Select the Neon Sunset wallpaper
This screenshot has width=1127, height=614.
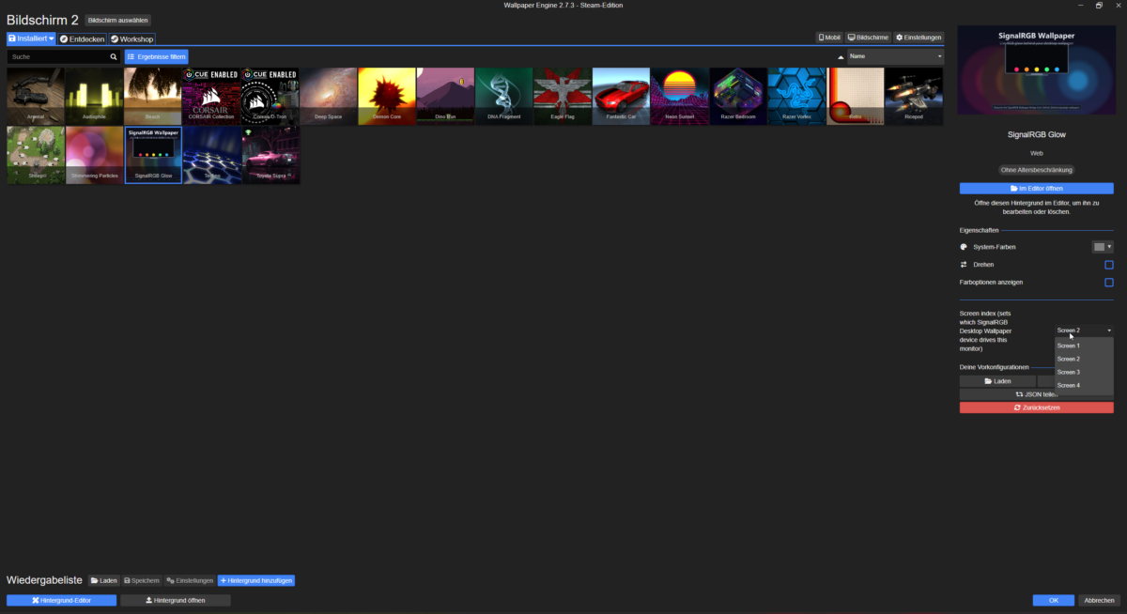[x=679, y=96]
